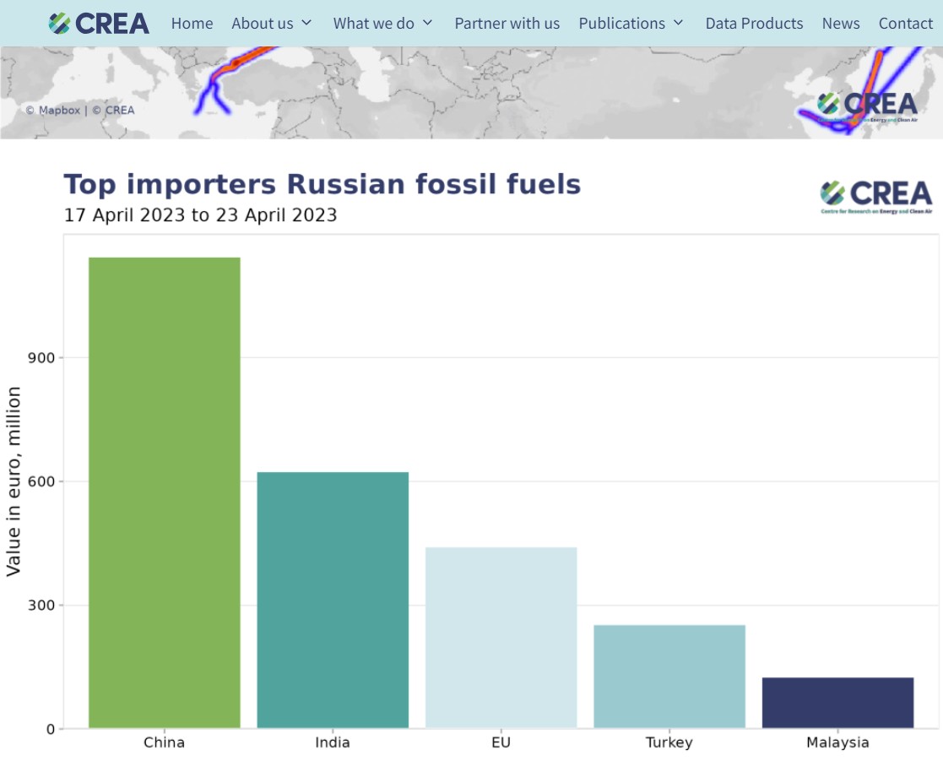Open the Publications dropdown arrow
Screen dimensions: 943x777
(x=678, y=23)
